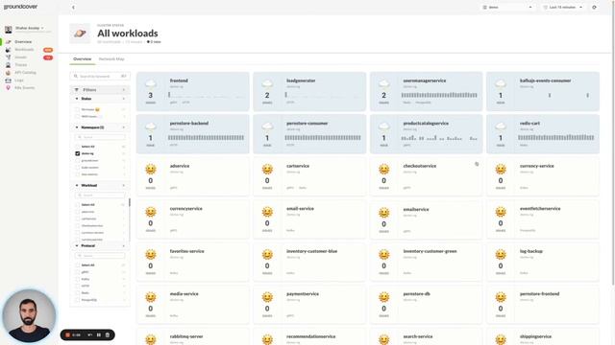
Task: Click the sun icon on the checkoutservice card
Action: point(383,169)
